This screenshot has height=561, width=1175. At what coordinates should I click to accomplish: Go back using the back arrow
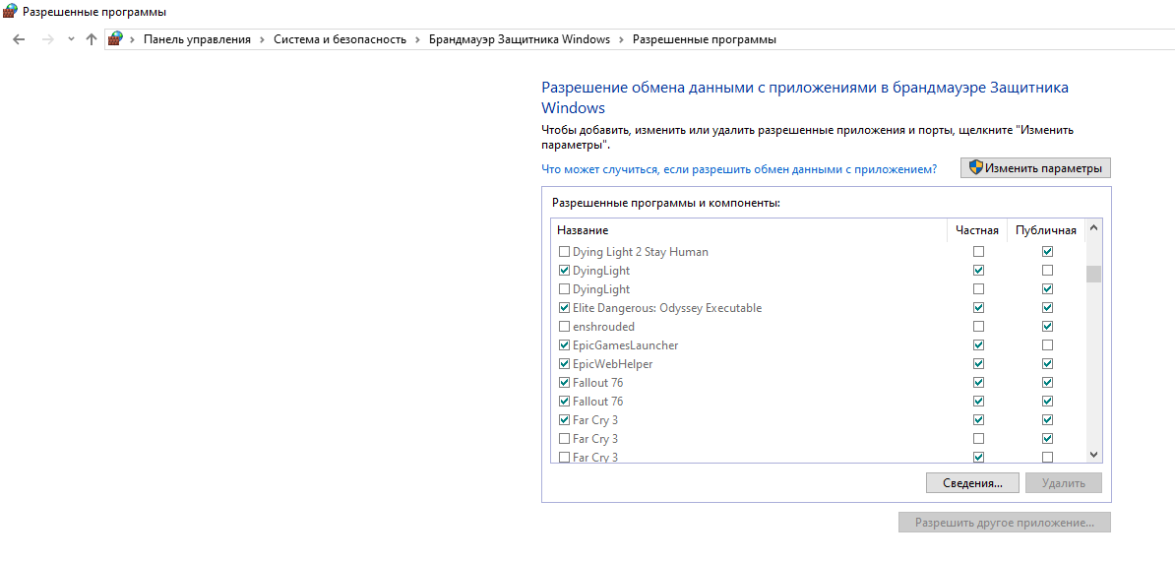(x=20, y=39)
